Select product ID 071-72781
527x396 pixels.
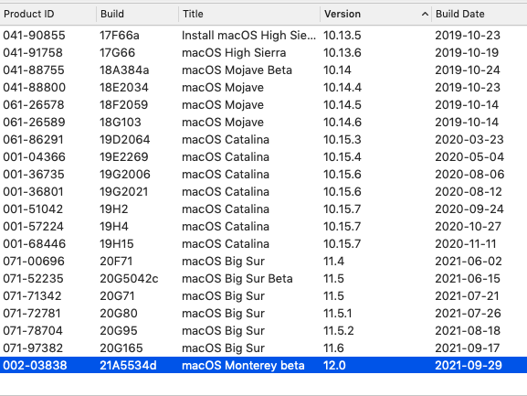click(x=32, y=314)
